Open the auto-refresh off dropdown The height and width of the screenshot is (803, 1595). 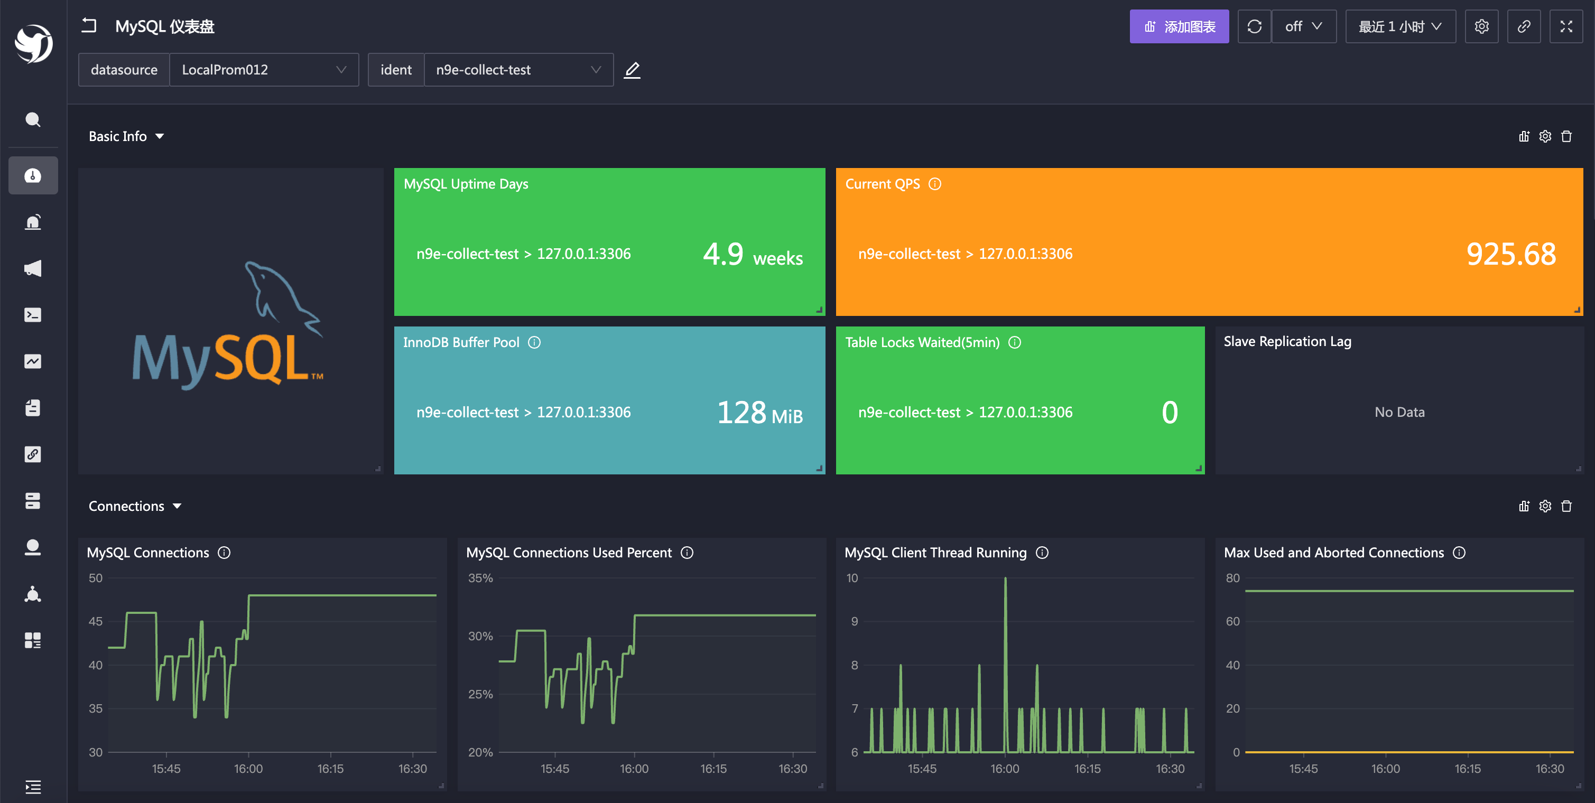point(1303,26)
